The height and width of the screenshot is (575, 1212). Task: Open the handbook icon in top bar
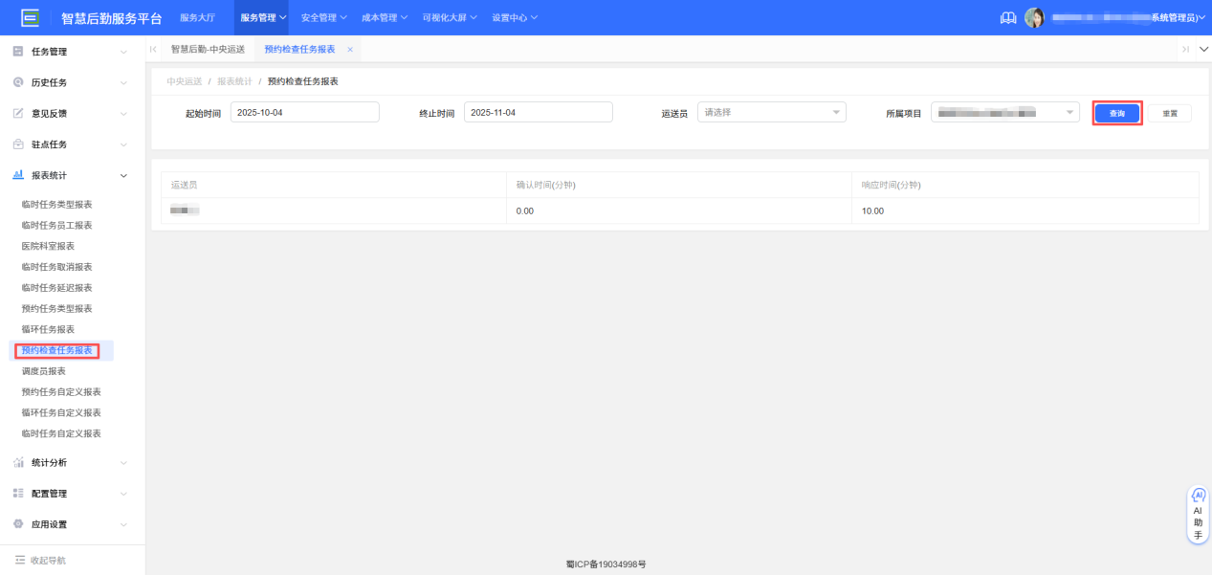click(x=1006, y=16)
